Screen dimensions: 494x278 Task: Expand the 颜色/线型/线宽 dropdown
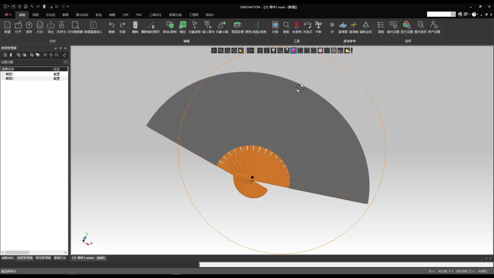coord(256,35)
